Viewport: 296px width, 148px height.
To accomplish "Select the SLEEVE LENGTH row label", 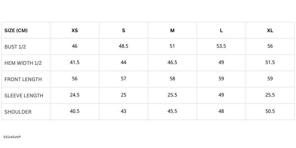I will click(x=24, y=95).
